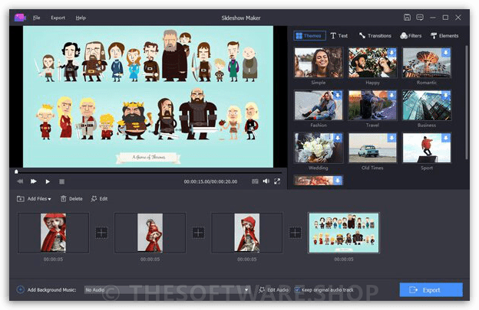The height and width of the screenshot is (310, 479).
Task: Download the Fashion theme via its arrow icon
Action: (338, 95)
